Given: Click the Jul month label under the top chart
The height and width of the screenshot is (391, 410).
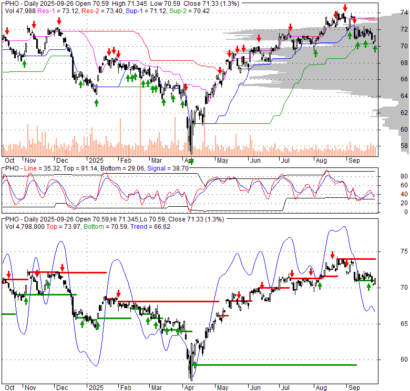Looking at the screenshot, I should pyautogui.click(x=285, y=160).
